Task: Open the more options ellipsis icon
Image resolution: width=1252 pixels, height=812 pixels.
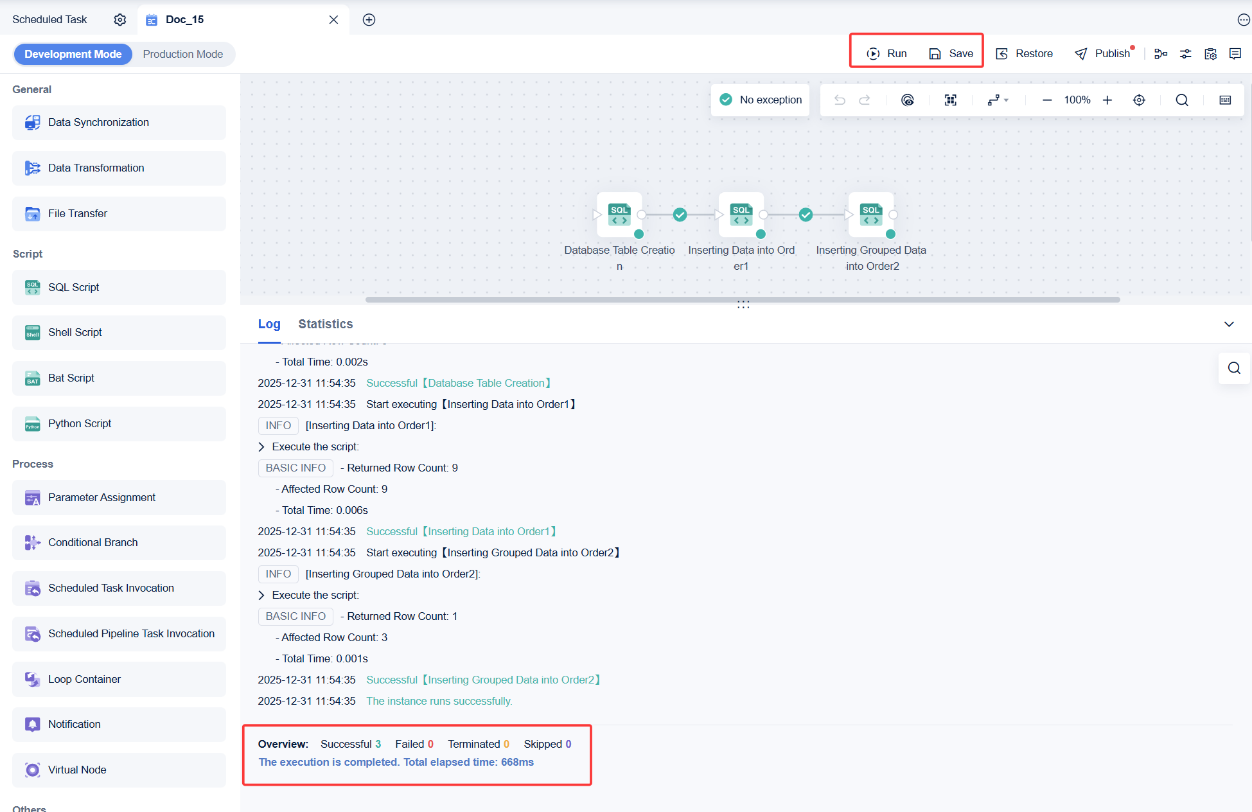Action: [1243, 20]
